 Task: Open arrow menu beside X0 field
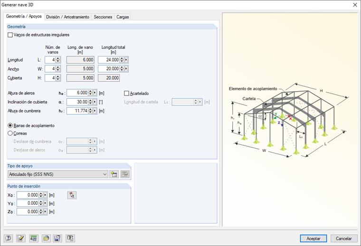pos(45,195)
